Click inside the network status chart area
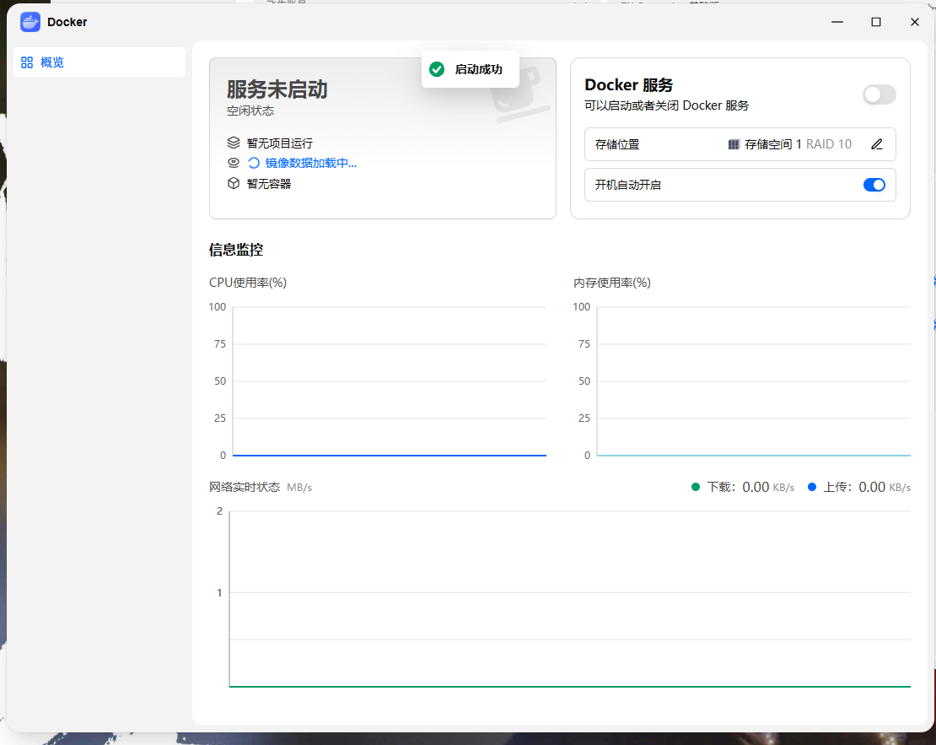The image size is (936, 745). click(x=569, y=599)
